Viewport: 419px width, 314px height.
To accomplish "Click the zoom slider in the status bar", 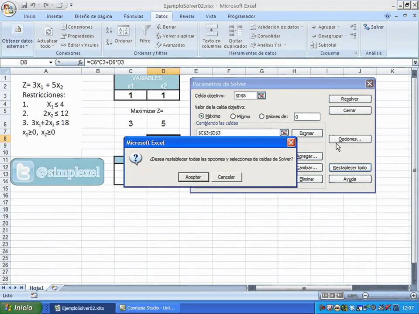I will pyautogui.click(x=389, y=296).
